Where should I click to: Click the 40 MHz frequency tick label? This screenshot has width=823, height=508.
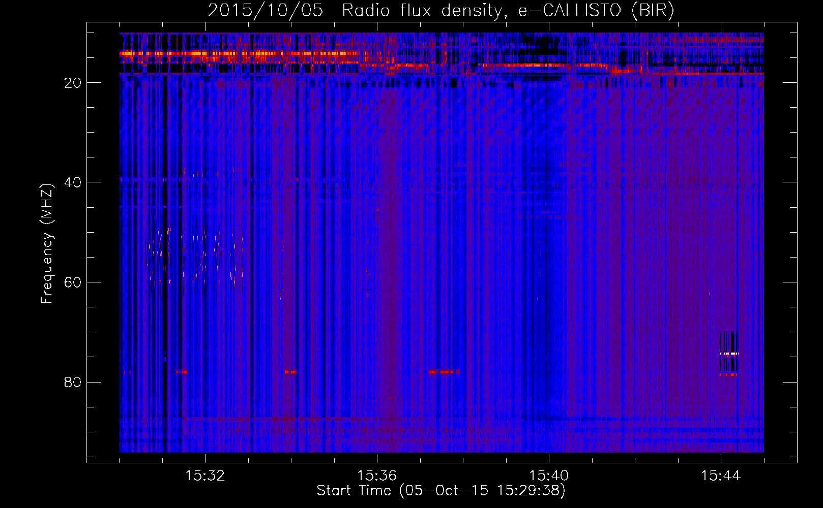[x=73, y=182]
